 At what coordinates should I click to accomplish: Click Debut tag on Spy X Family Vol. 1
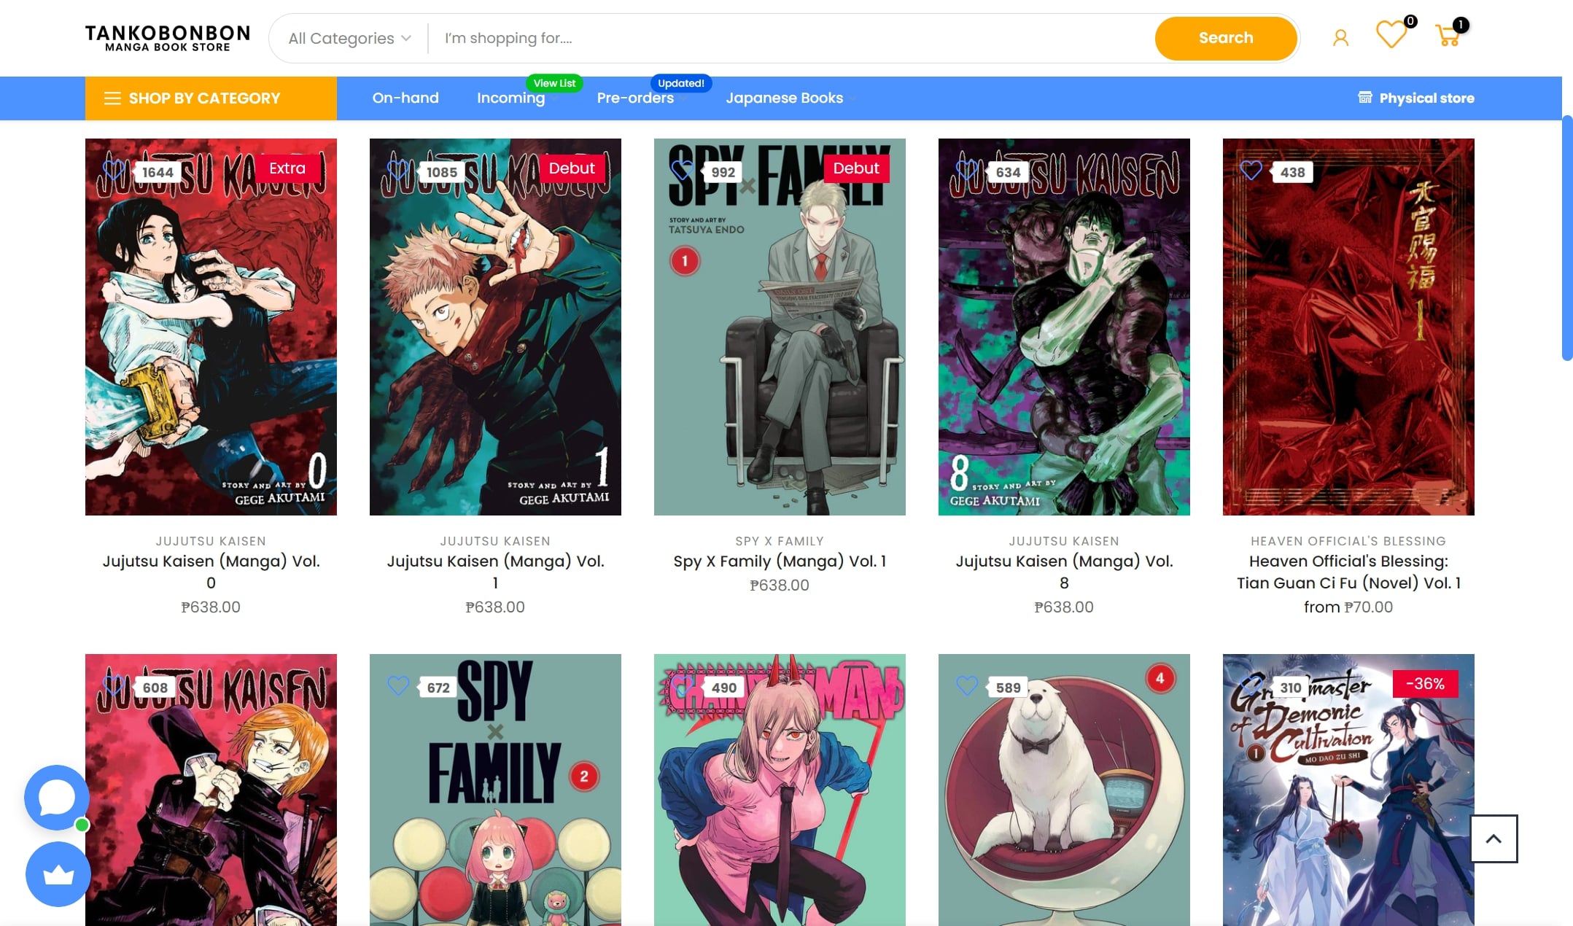pyautogui.click(x=856, y=168)
